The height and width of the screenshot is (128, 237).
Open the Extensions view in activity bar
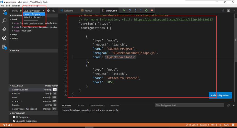[x=4, y=47]
